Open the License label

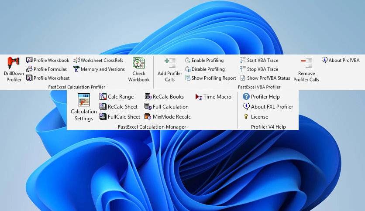[x=259, y=117]
